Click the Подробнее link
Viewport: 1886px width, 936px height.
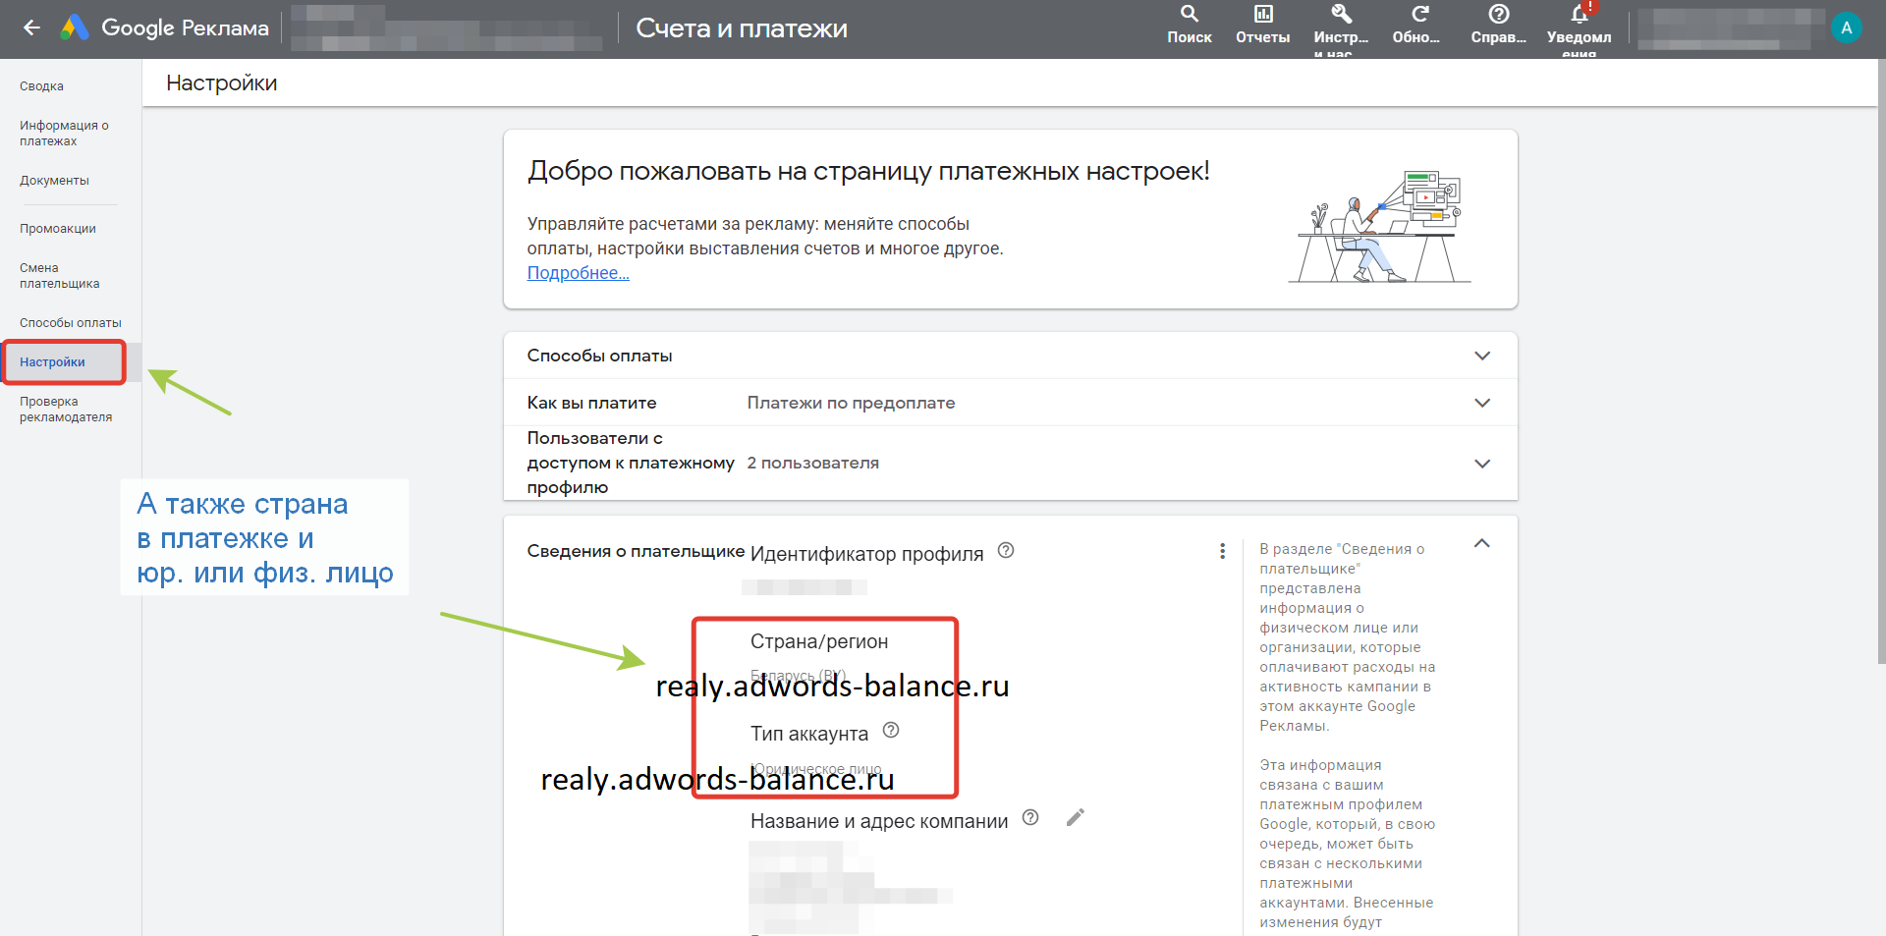tap(578, 273)
